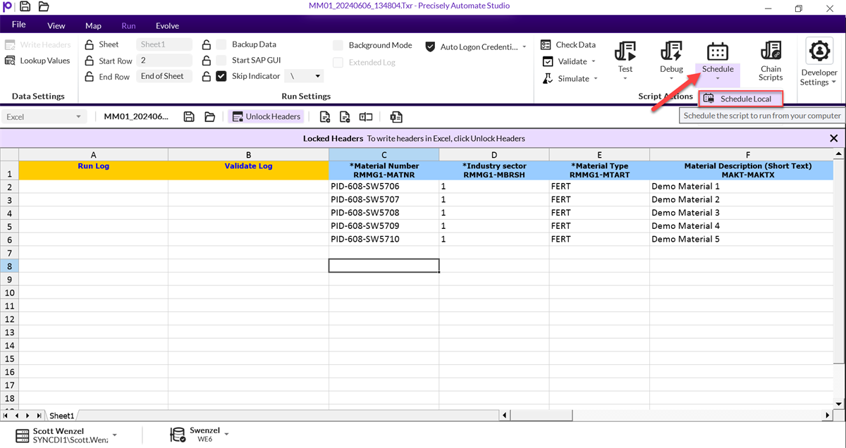Image resolution: width=846 pixels, height=448 pixels.
Task: Switch to the View tab
Action: click(56, 25)
